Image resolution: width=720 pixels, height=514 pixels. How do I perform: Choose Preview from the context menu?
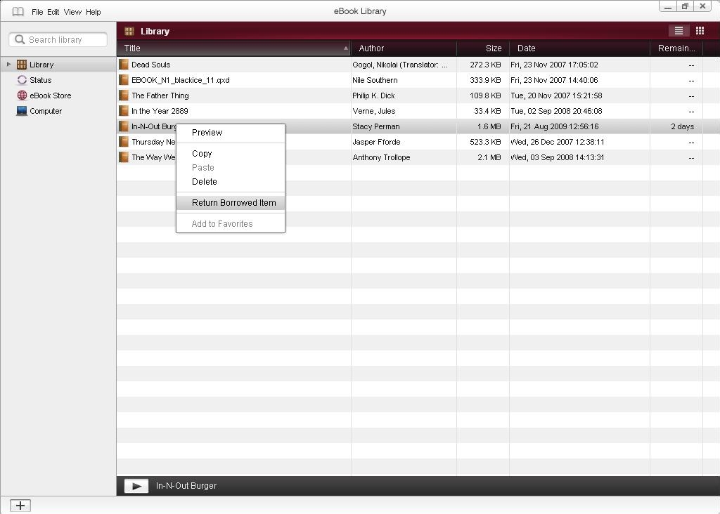pos(231,133)
